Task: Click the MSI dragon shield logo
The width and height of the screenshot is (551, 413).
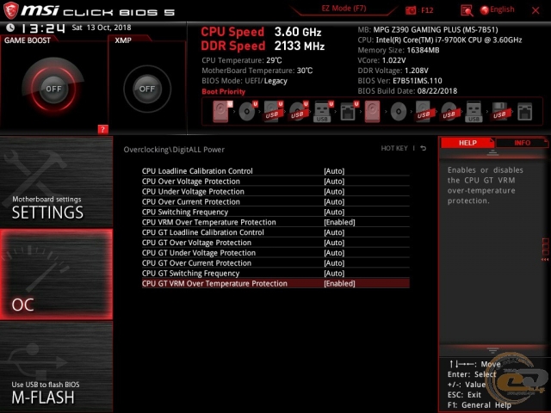Action: tap(10, 10)
